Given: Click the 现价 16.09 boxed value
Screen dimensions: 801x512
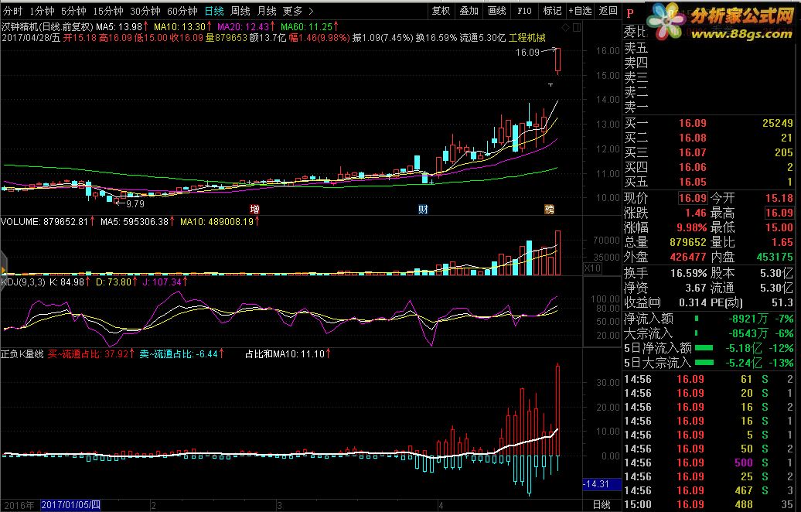Looking at the screenshot, I should [x=693, y=198].
